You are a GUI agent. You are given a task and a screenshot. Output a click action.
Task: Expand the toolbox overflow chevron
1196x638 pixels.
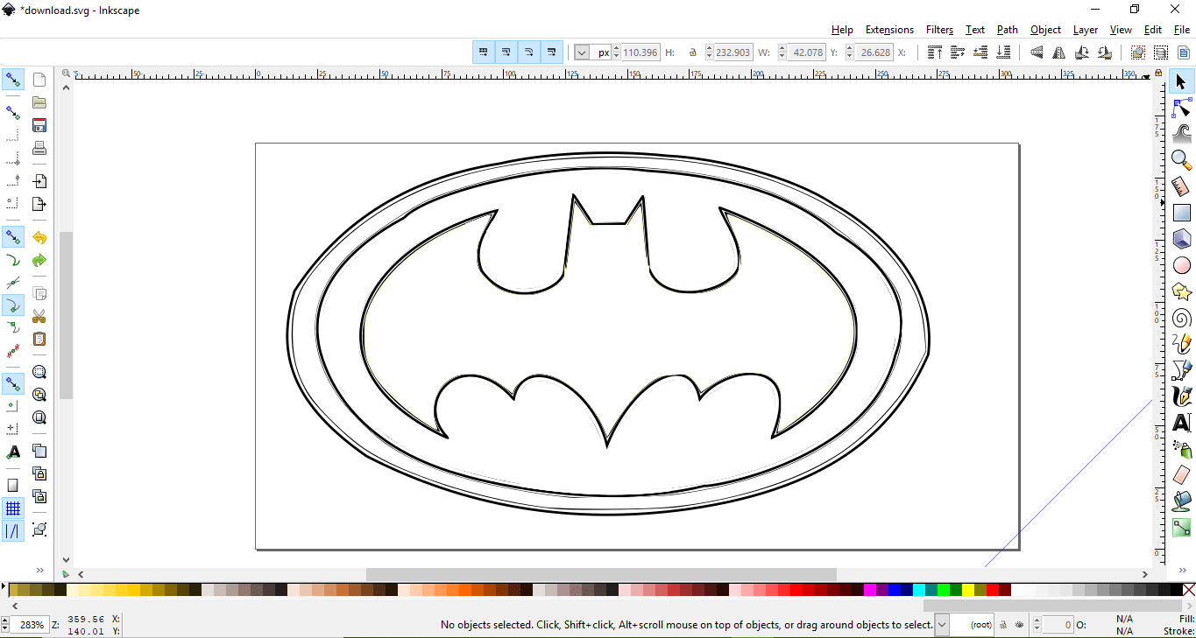pos(1181,569)
